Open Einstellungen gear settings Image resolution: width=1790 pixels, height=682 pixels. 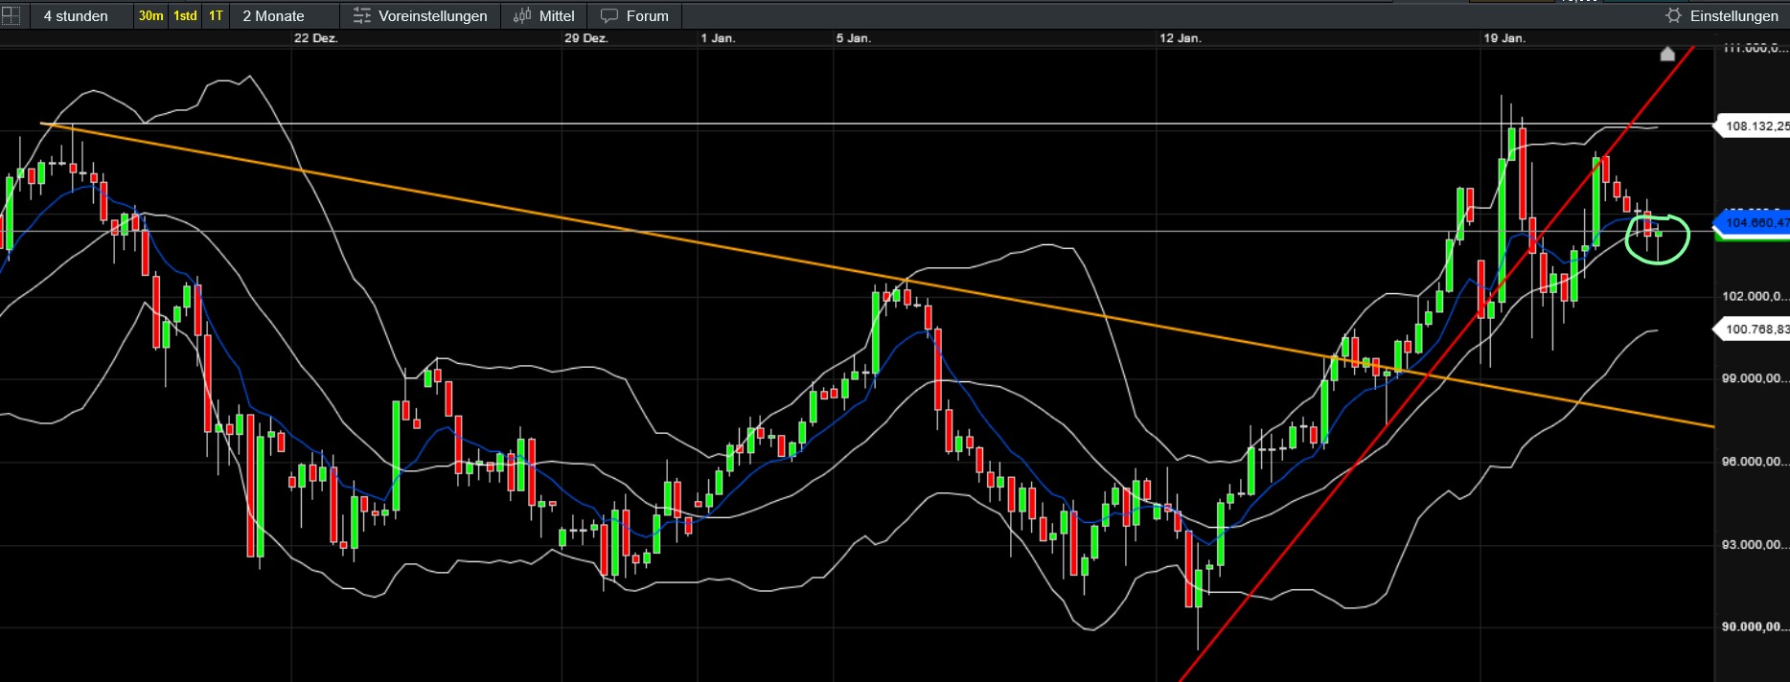pyautogui.click(x=1722, y=15)
